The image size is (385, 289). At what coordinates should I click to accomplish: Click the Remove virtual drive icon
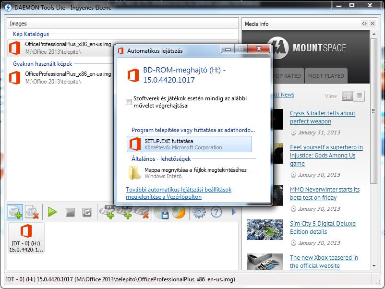142,212
